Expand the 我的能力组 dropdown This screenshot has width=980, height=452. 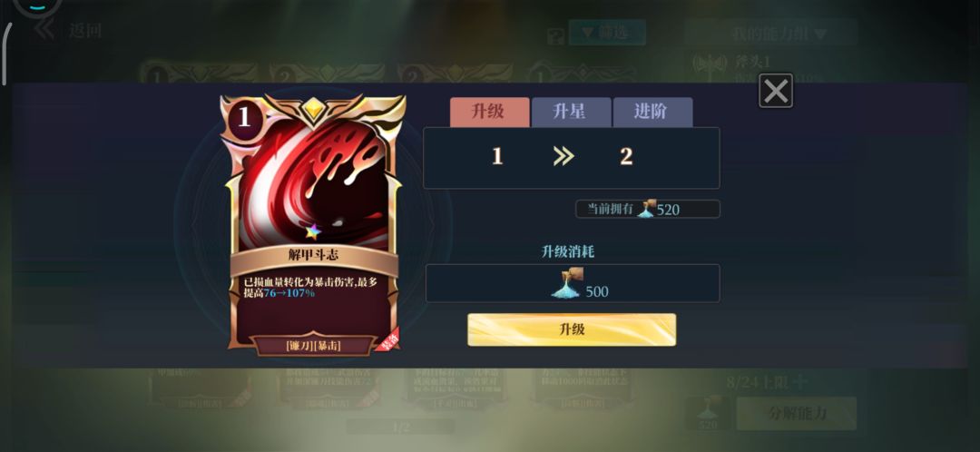(x=771, y=34)
